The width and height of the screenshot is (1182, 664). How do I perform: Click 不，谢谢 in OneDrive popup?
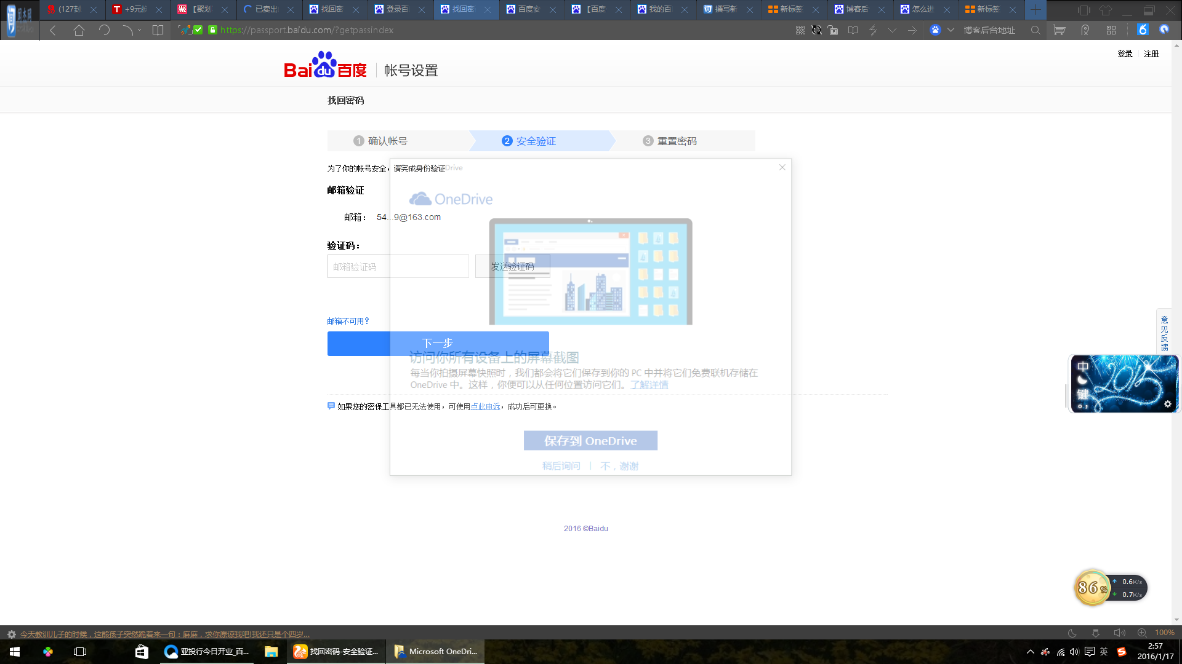(x=619, y=466)
